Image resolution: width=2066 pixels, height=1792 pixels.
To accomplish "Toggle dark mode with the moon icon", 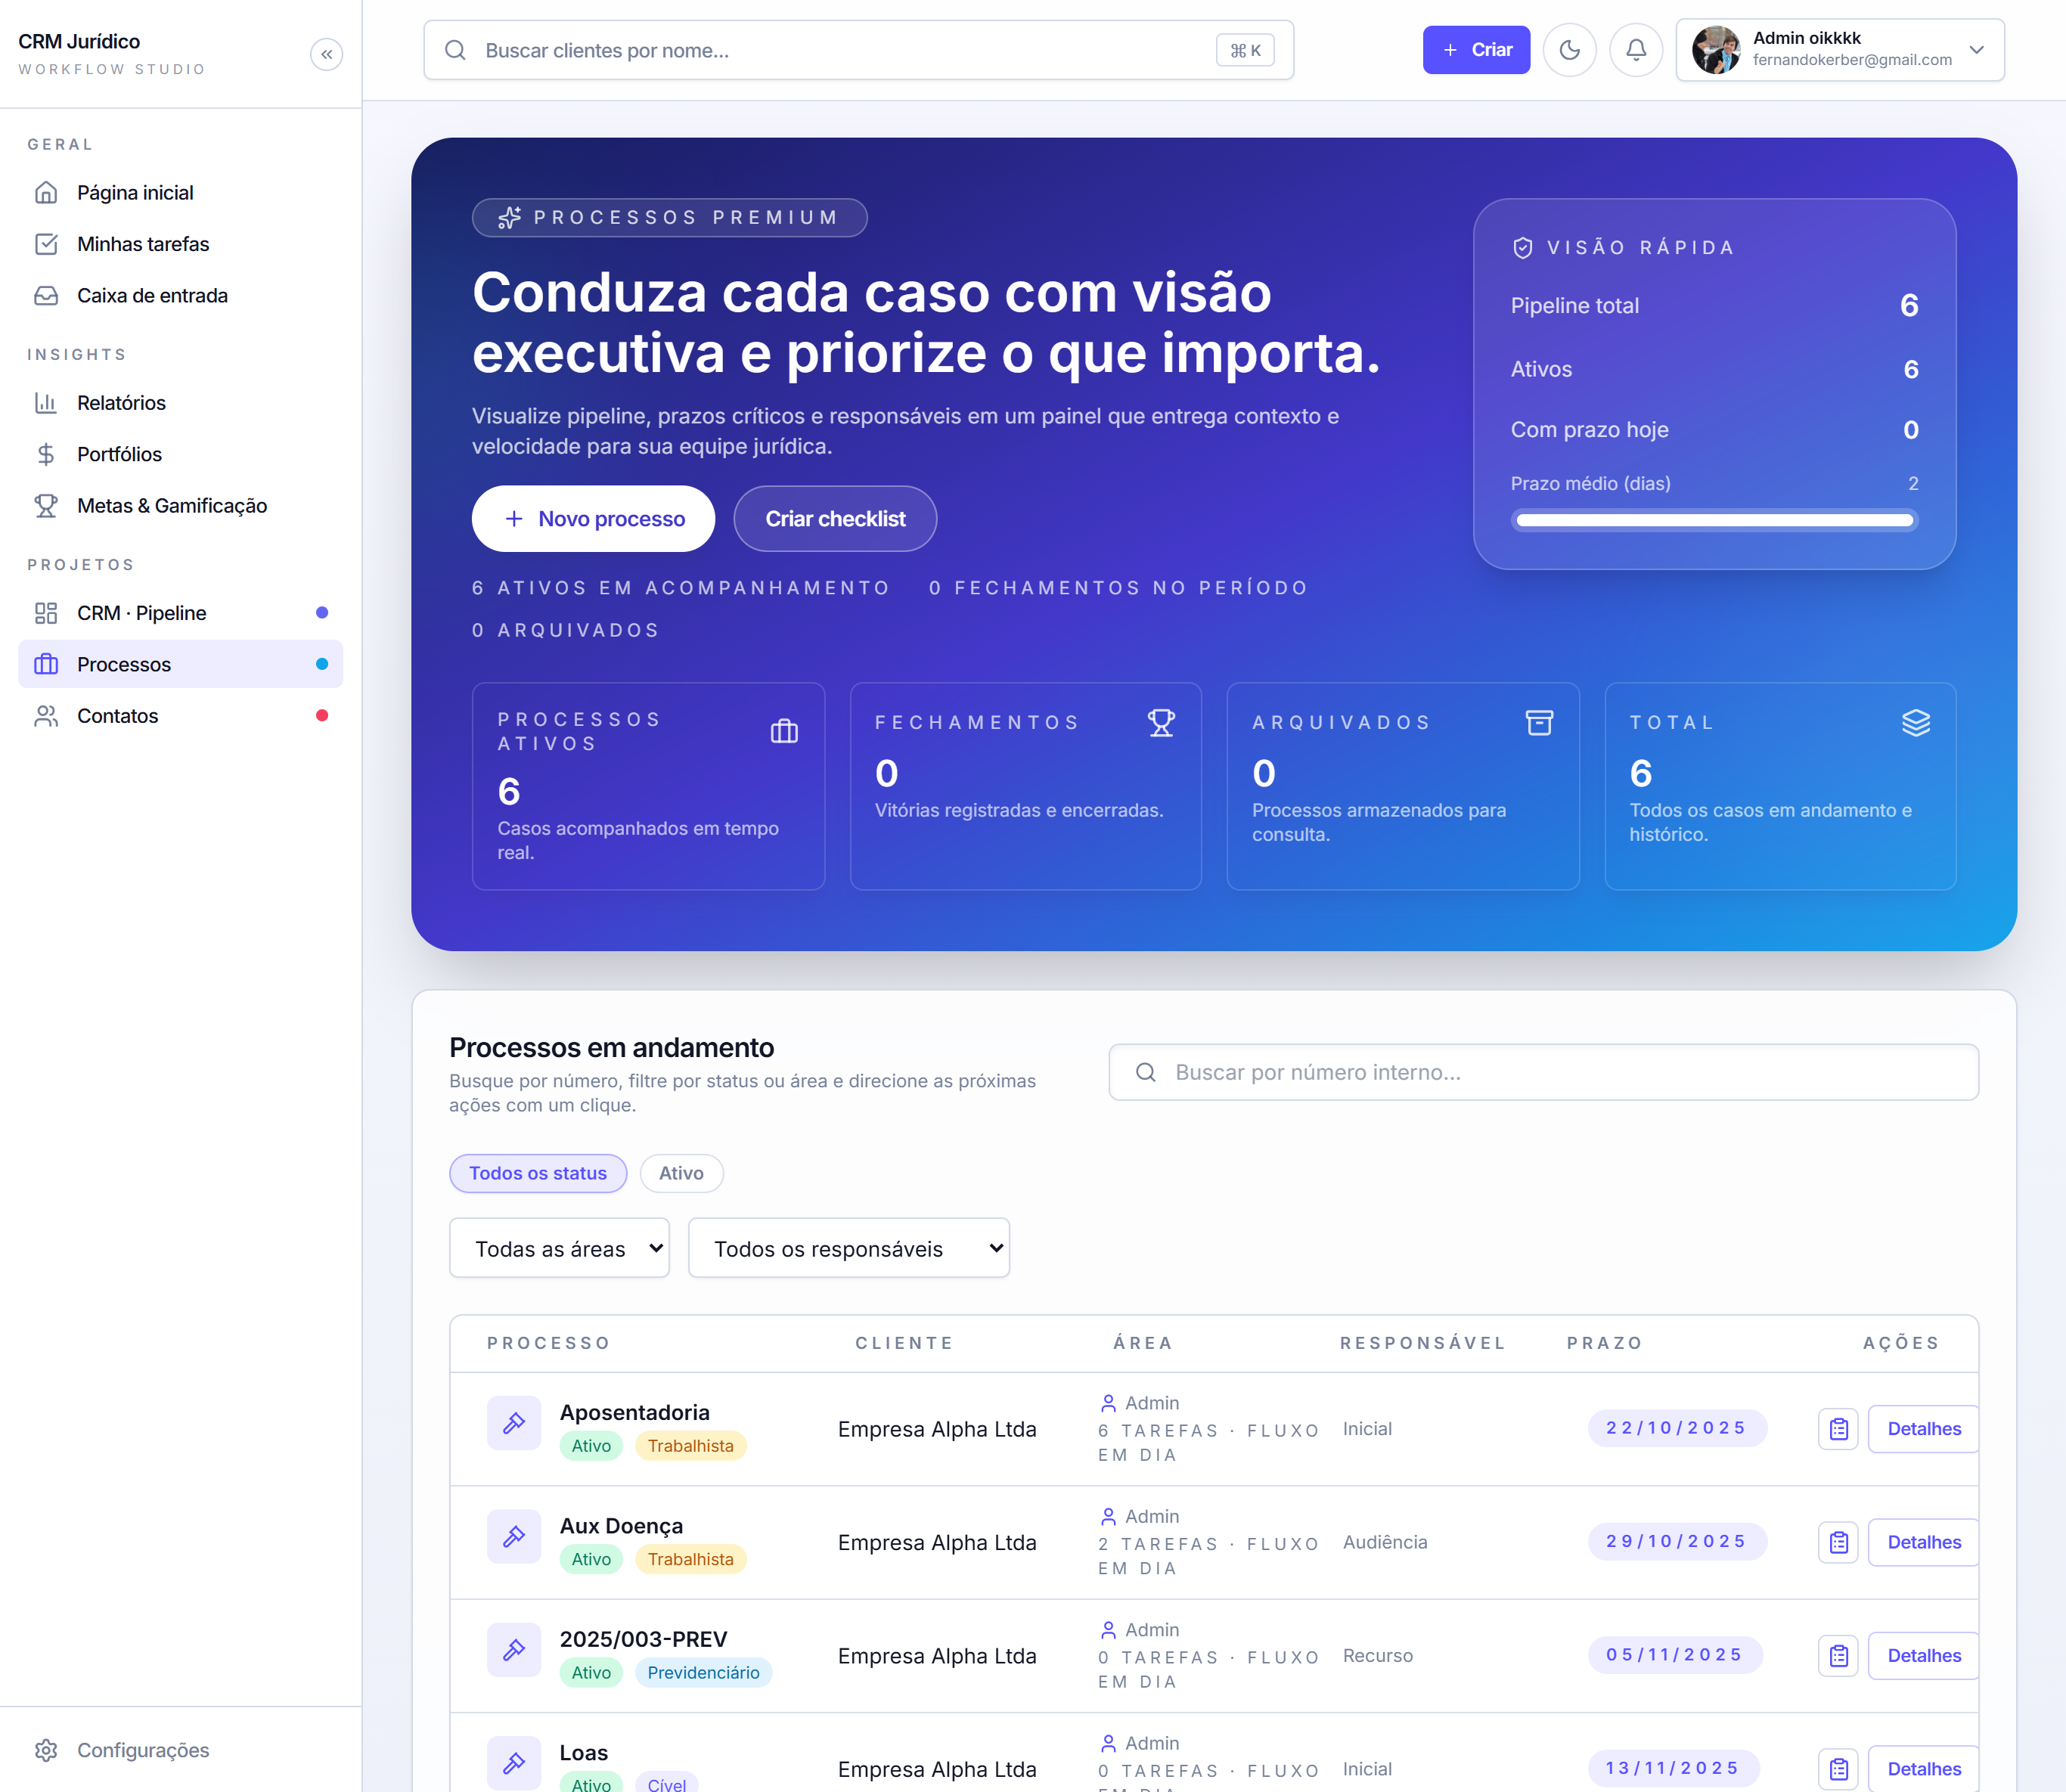I will click(x=1569, y=49).
